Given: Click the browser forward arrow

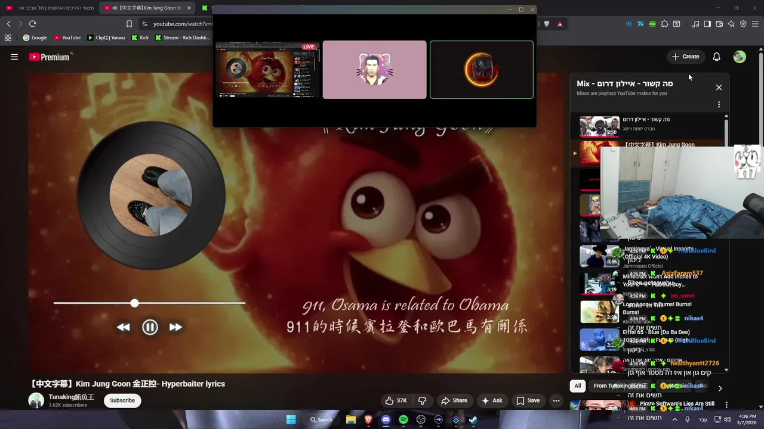Looking at the screenshot, I should tap(20, 24).
